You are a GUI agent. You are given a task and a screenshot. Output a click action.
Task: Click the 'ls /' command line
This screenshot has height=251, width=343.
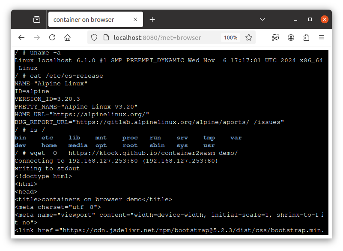[x=30, y=130]
